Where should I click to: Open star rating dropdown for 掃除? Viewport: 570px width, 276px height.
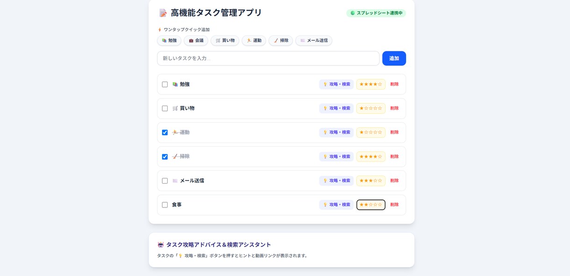coord(371,157)
